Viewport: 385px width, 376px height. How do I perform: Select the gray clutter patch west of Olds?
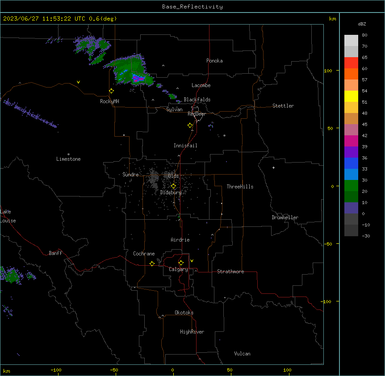point(154,179)
